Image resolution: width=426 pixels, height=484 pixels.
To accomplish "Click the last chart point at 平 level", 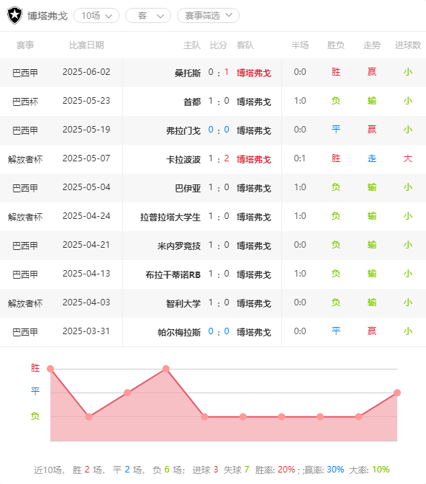I will click(397, 393).
